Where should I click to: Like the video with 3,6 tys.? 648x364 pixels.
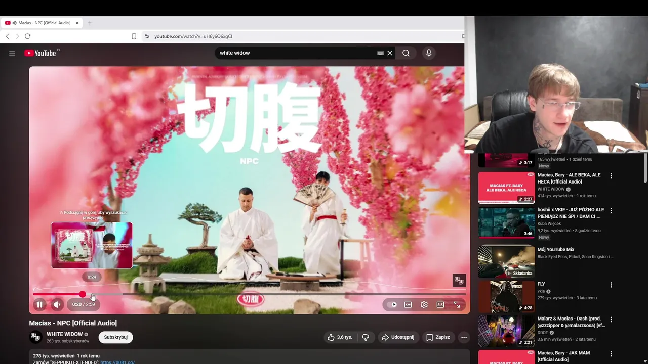[x=340, y=337]
